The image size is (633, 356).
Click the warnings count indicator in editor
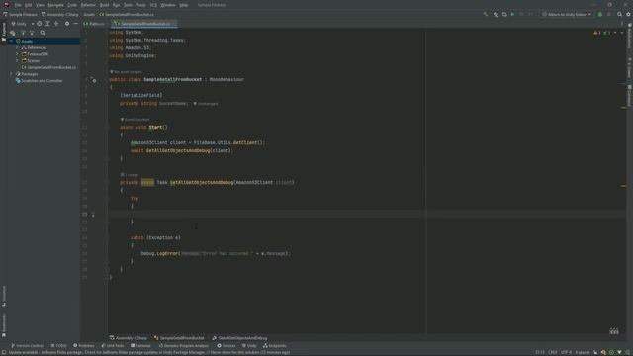click(x=597, y=33)
